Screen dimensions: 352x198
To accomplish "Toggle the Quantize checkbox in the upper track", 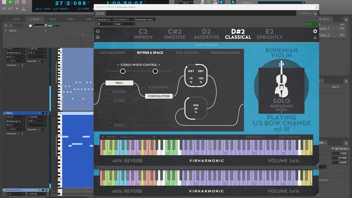I will coord(39,61).
